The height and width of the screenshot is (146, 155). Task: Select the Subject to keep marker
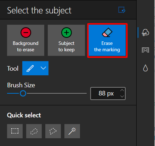pyautogui.click(x=66, y=40)
